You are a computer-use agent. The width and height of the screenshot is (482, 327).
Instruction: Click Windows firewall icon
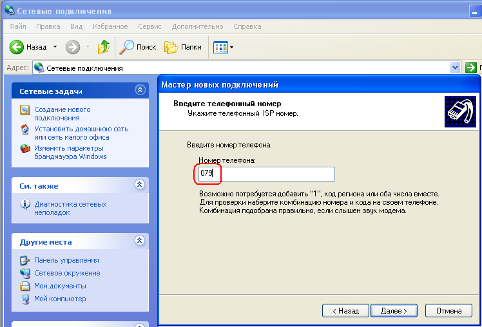click(25, 149)
